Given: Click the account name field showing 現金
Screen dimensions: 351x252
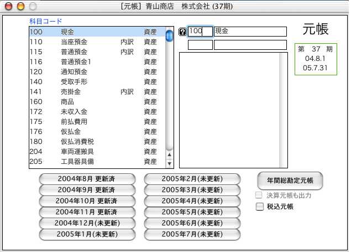Looking at the screenshot, I should tap(250, 32).
